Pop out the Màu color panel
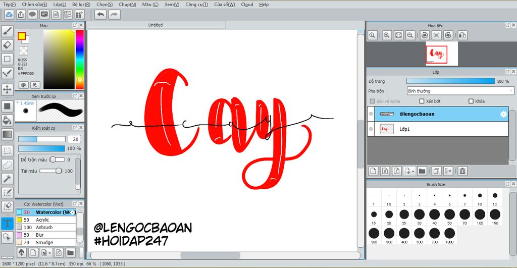The height and width of the screenshot is (268, 517). coord(75,25)
